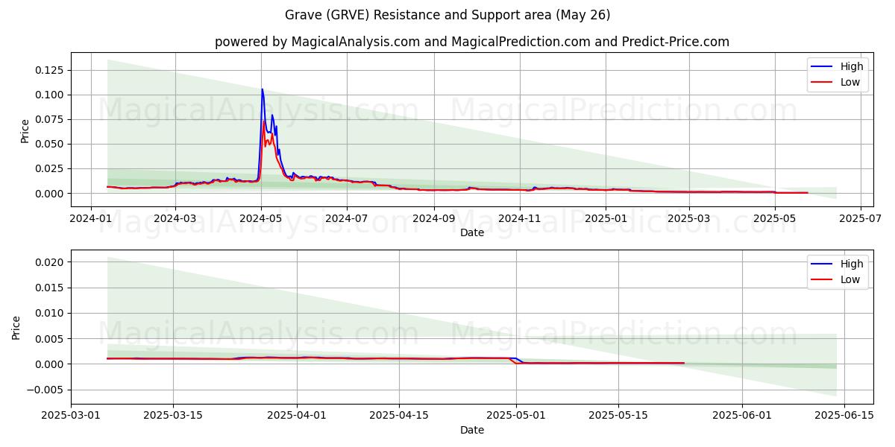
Task: Click 'Date' axis label under top chart
Action: 472,233
